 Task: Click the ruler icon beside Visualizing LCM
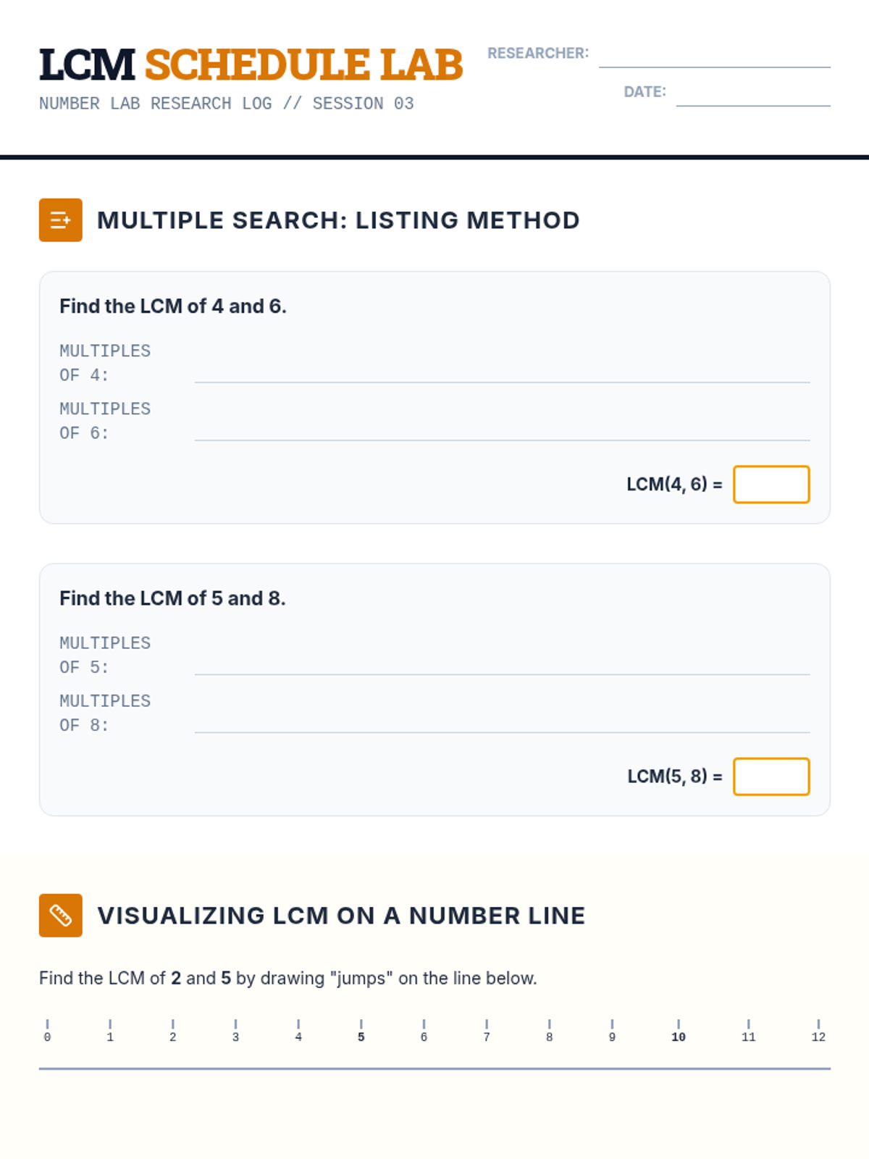point(60,916)
